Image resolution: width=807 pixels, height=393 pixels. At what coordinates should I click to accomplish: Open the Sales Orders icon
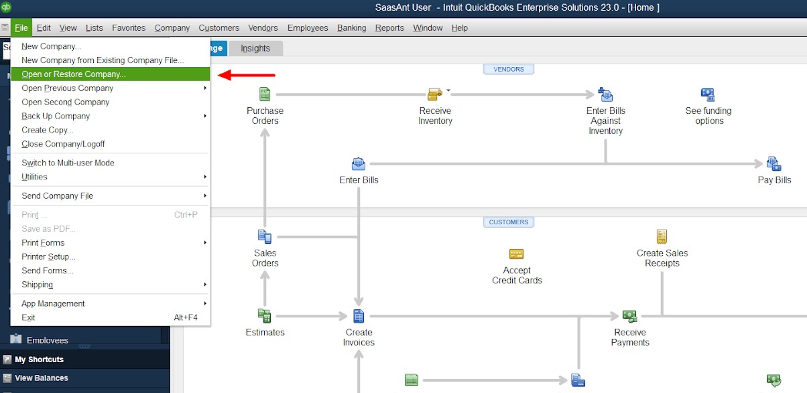click(265, 236)
